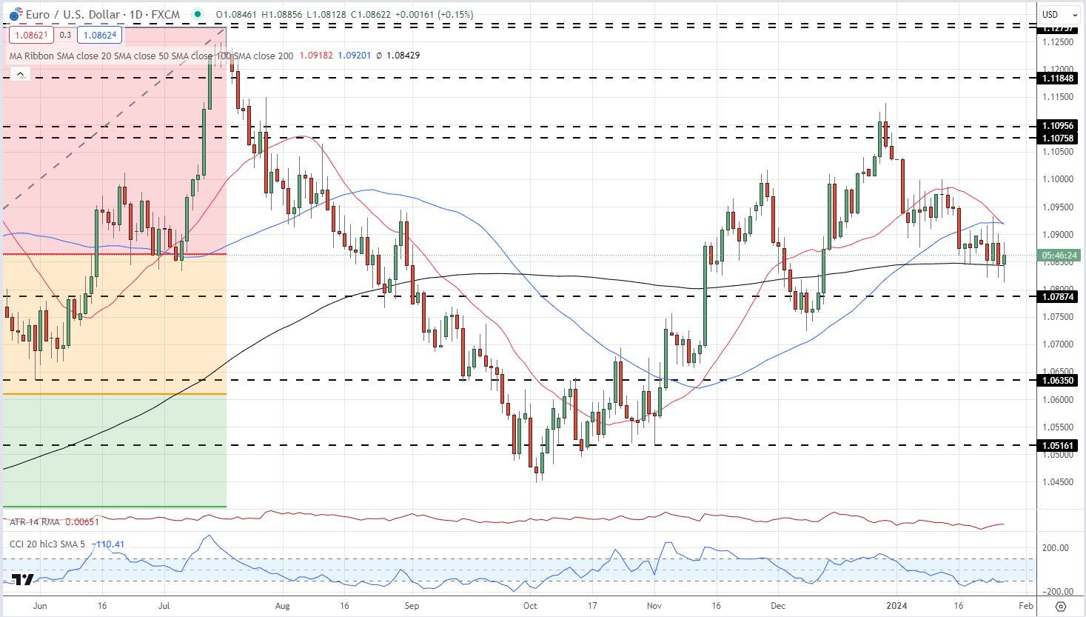The image size is (1086, 617).
Task: Select the CCI 20 hlc3 SMA 5 legend
Action: [x=47, y=544]
